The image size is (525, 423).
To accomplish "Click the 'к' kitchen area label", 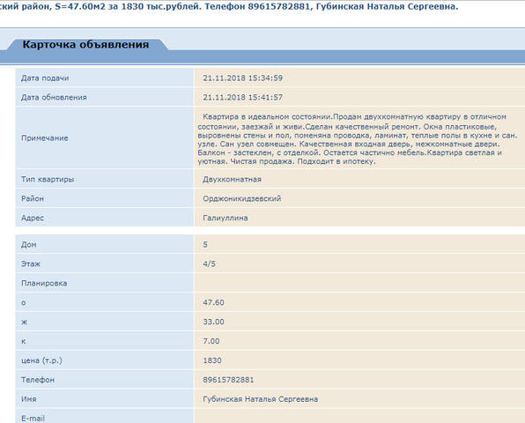I will coord(24,342).
